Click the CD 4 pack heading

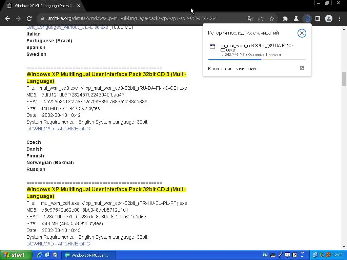106,193
